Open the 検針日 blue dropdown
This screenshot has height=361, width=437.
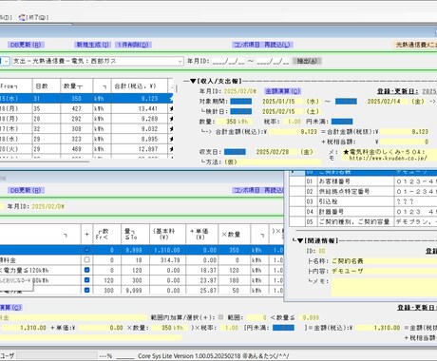click(x=241, y=111)
